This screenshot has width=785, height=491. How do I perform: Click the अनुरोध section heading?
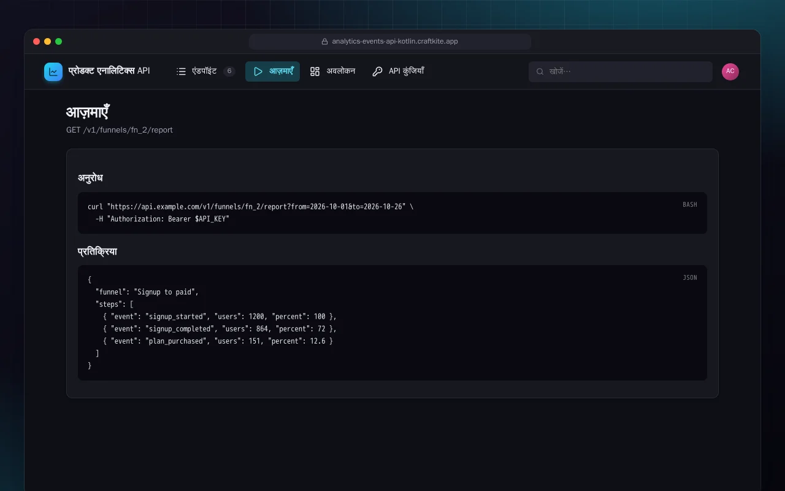[90, 178]
